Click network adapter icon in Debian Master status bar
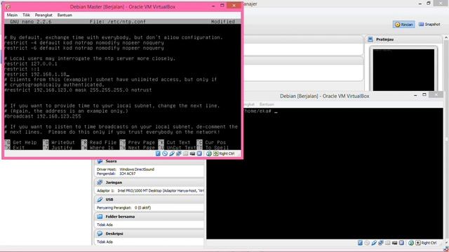Viewport: 449px width, 252px height. pyautogui.click(x=179, y=153)
